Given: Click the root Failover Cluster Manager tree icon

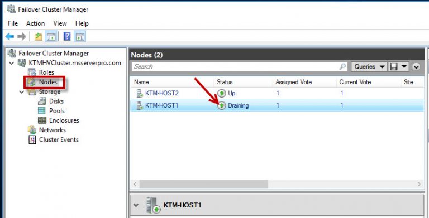Looking at the screenshot, I should pos(12,53).
